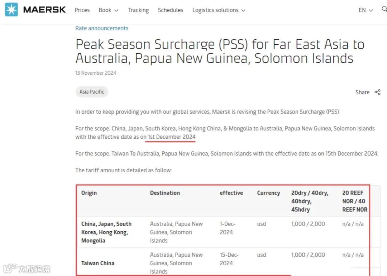The height and width of the screenshot is (276, 387).
Task: Open the EN language selector
Action: click(365, 10)
